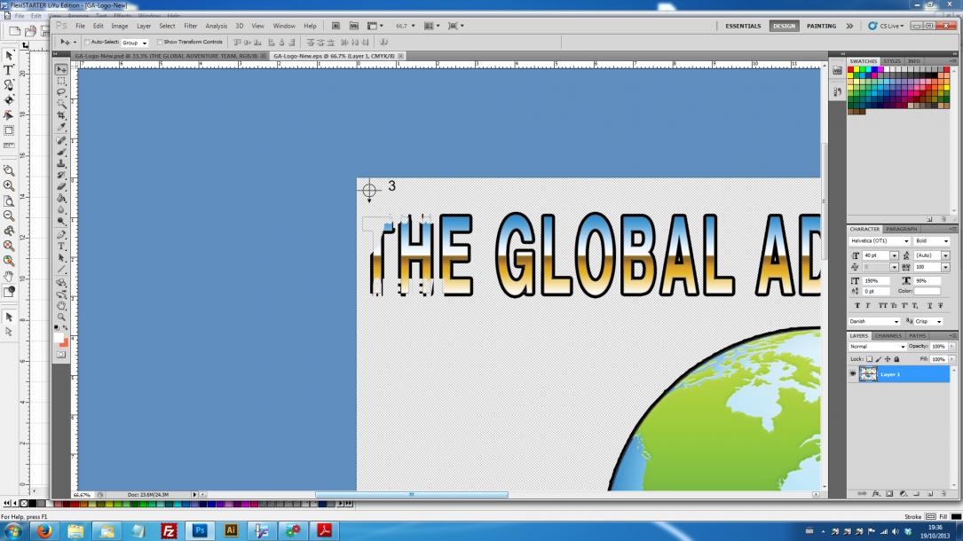The width and height of the screenshot is (963, 541).
Task: Select the Line shape tool
Action: [61, 270]
